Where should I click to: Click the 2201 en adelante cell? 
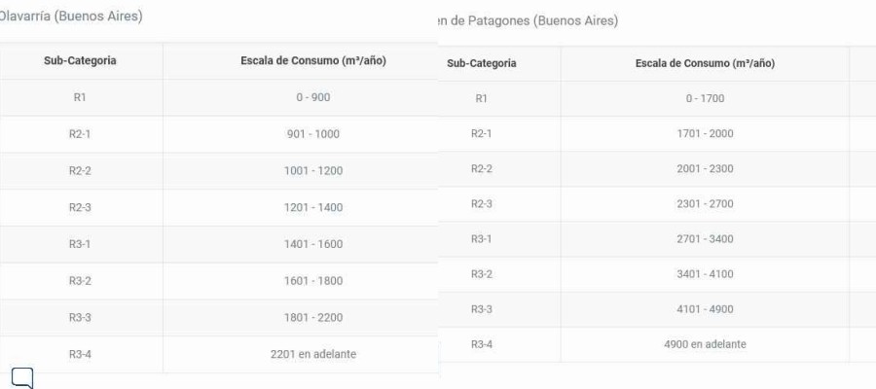click(x=313, y=354)
